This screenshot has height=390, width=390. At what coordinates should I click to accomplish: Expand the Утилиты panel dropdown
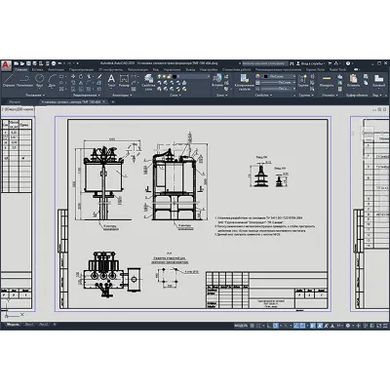tap(330, 96)
